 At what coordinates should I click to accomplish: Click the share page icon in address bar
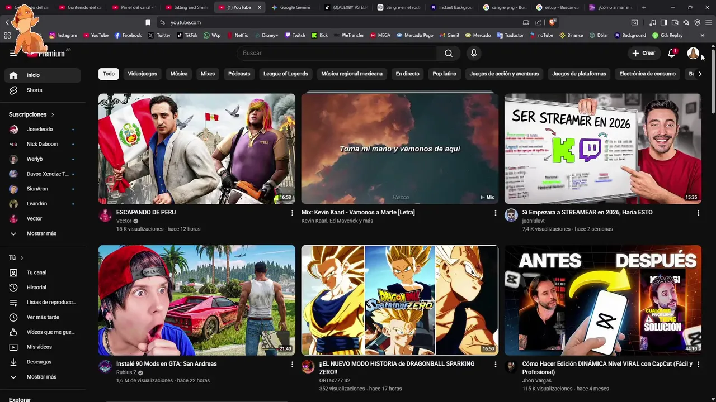(538, 22)
